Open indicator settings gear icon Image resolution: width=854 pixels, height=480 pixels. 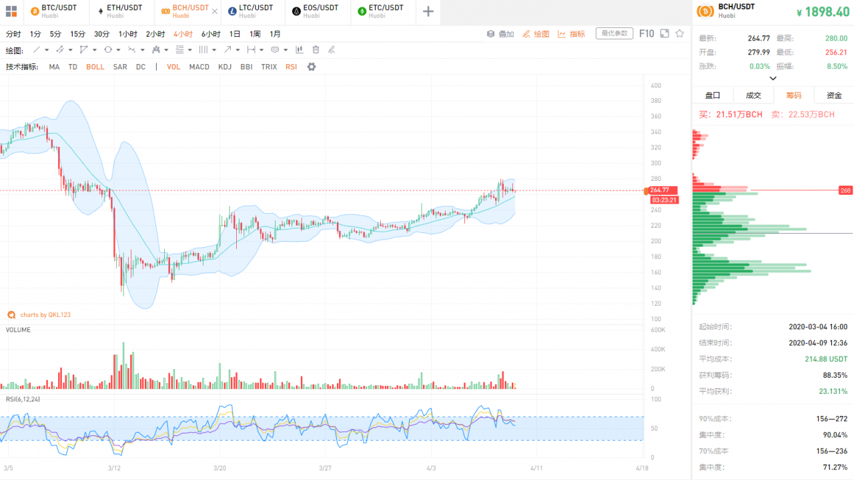point(311,67)
